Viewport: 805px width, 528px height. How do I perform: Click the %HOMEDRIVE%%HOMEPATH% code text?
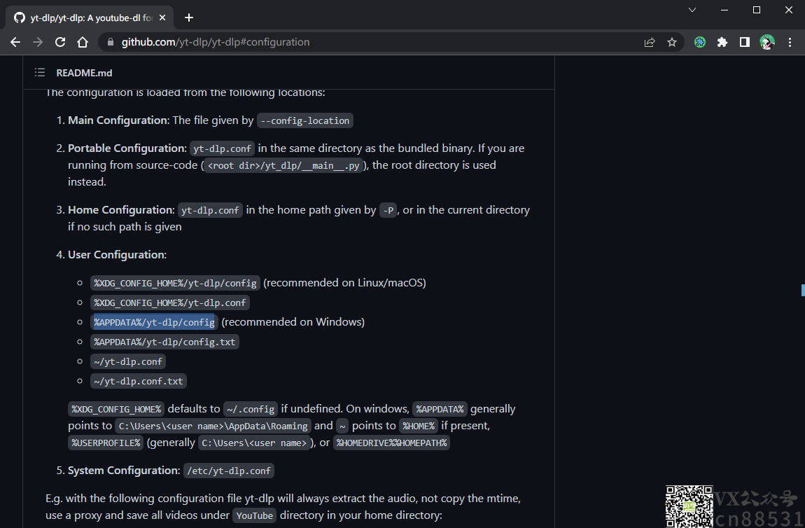click(392, 443)
